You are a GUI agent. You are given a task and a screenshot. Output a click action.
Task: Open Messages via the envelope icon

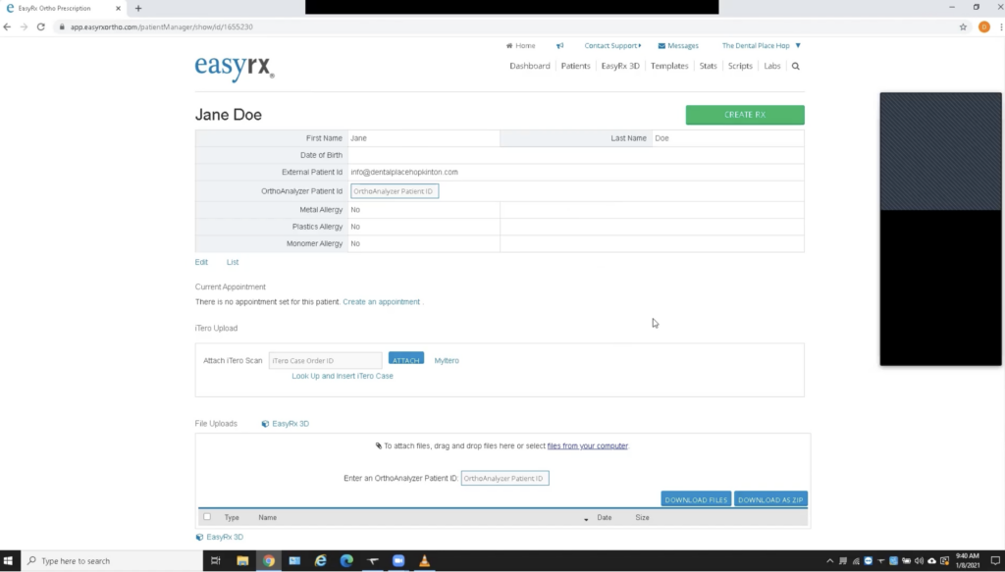[x=661, y=46]
